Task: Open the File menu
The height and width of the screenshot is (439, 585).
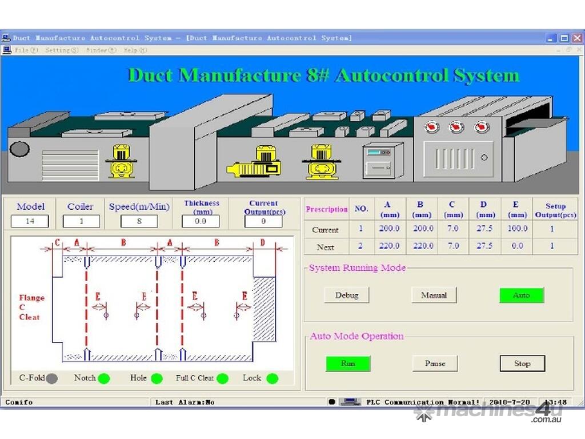Action: [26, 50]
